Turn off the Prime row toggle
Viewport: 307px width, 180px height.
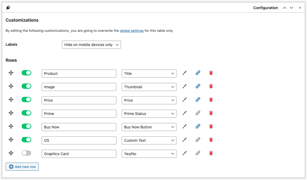(x=26, y=113)
